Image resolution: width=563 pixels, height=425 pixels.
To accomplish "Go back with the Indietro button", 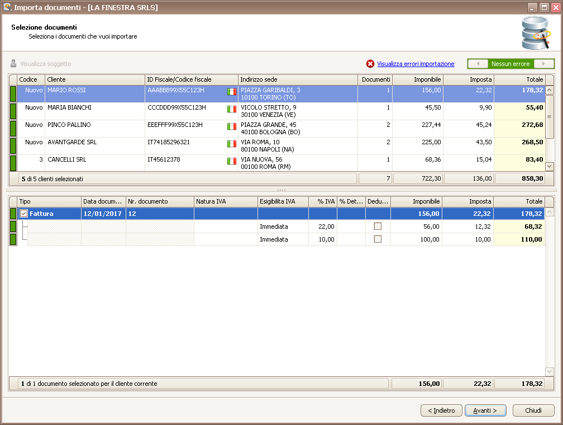I will click(x=441, y=410).
